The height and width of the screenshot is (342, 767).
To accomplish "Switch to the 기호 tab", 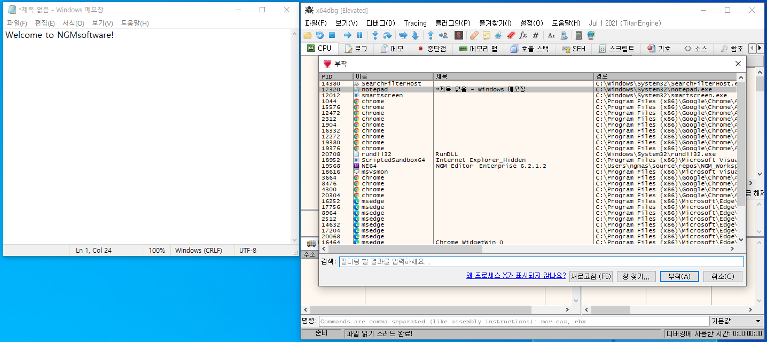I will pos(659,49).
